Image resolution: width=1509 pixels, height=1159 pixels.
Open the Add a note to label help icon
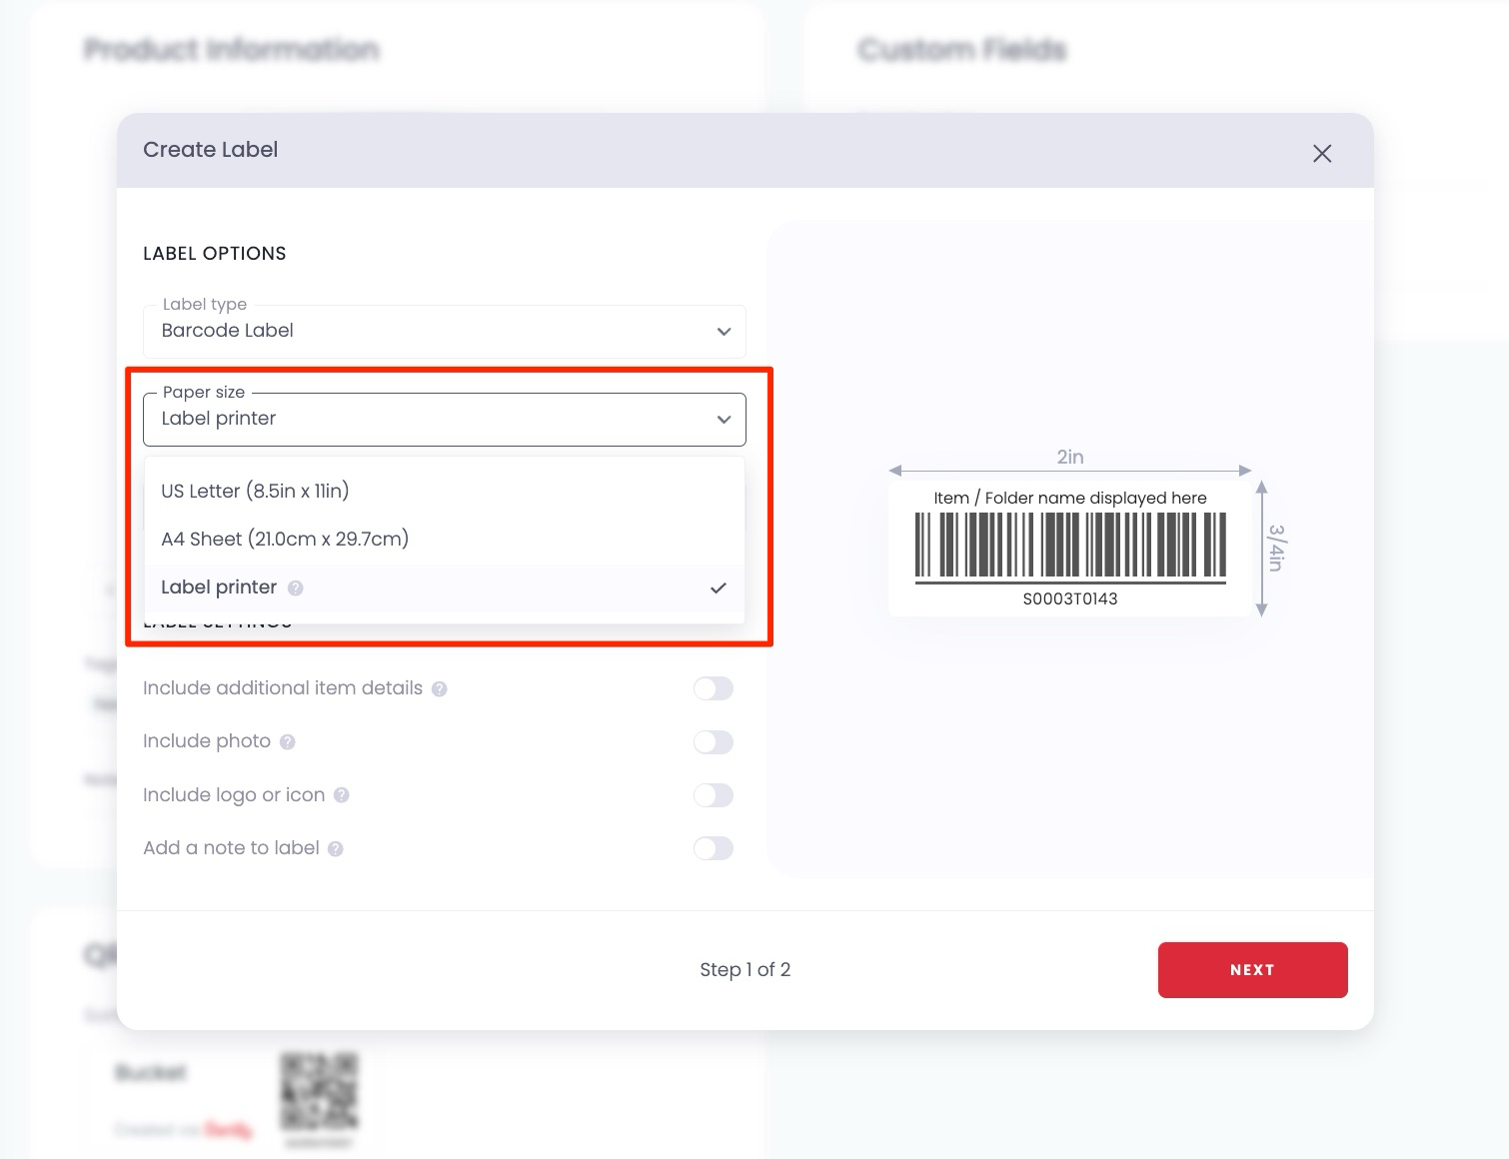[337, 848]
